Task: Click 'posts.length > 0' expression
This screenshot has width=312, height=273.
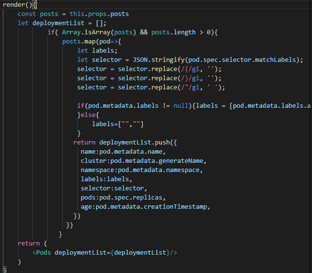Action: click(x=181, y=32)
